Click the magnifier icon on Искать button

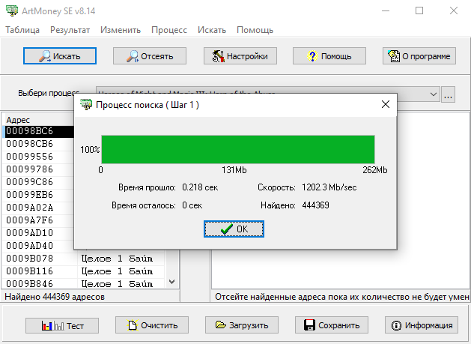click(45, 56)
